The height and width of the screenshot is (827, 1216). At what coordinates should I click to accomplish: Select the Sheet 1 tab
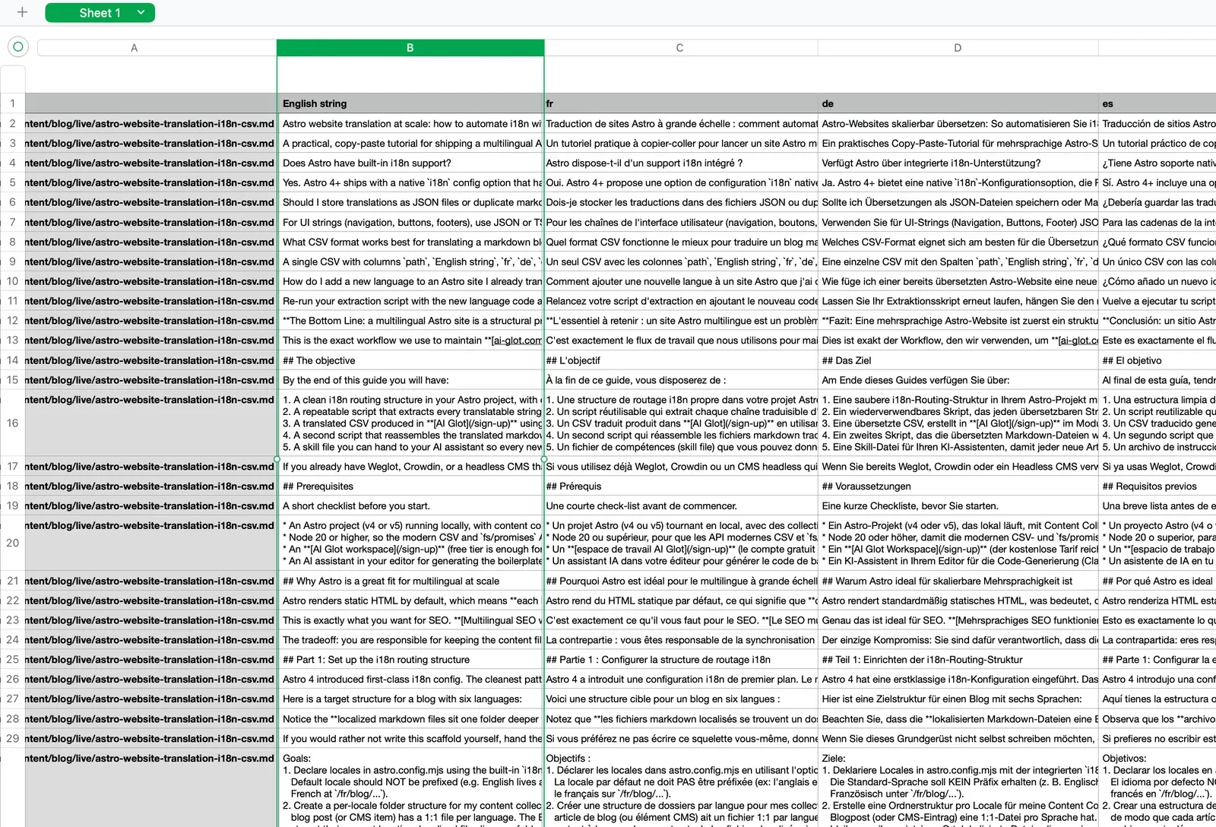pos(100,12)
